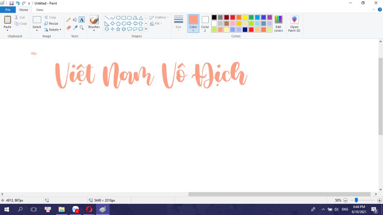Image resolution: width=383 pixels, height=215 pixels.
Task: Choose the Down arrow shape
Action: coord(107,29)
